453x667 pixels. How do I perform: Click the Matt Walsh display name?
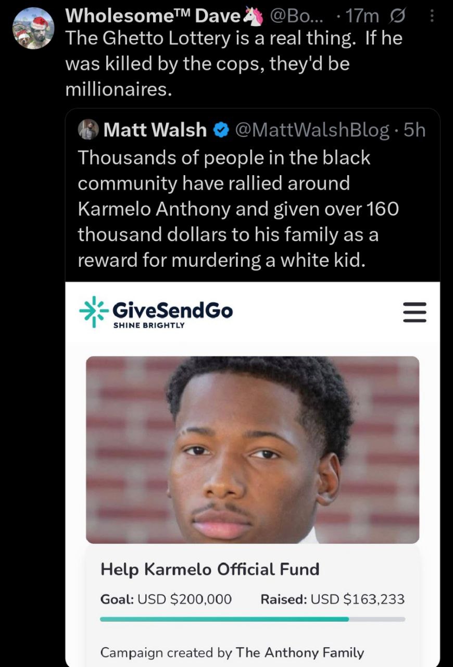click(155, 130)
